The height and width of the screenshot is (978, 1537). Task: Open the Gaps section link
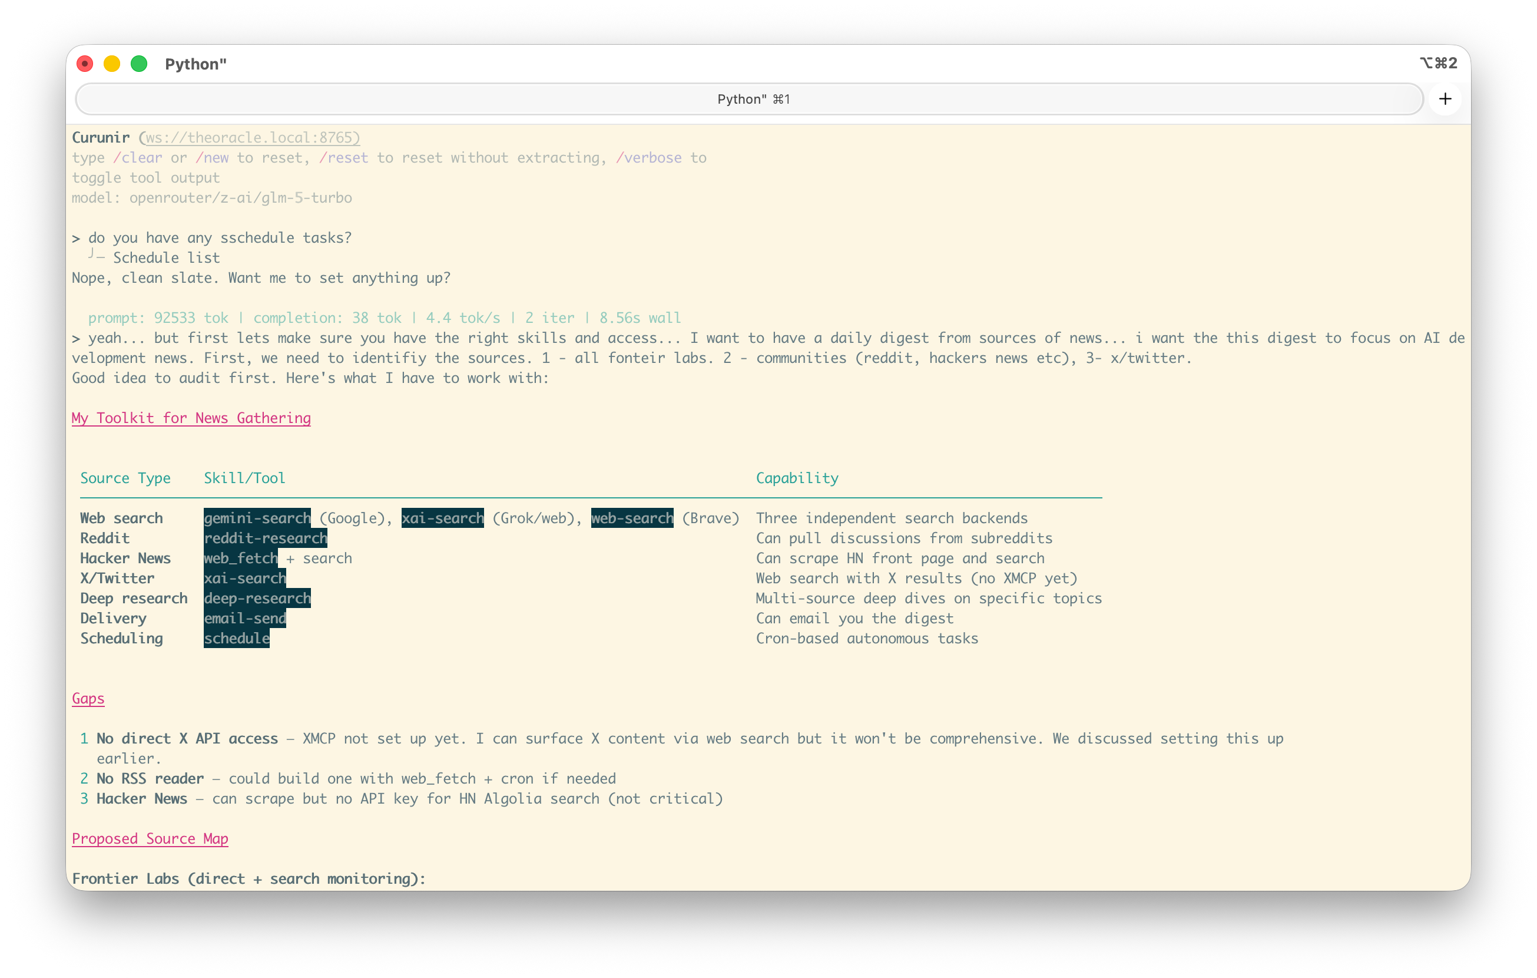[x=88, y=698]
